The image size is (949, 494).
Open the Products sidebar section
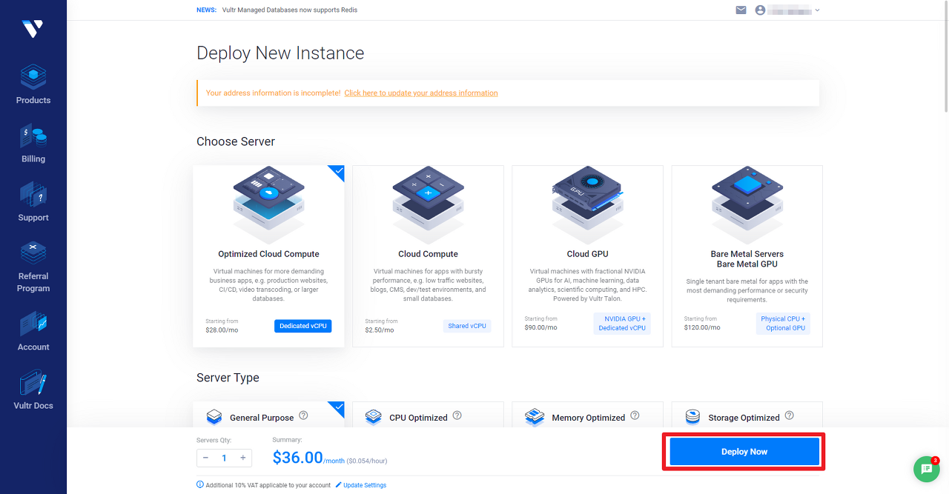pyautogui.click(x=33, y=84)
